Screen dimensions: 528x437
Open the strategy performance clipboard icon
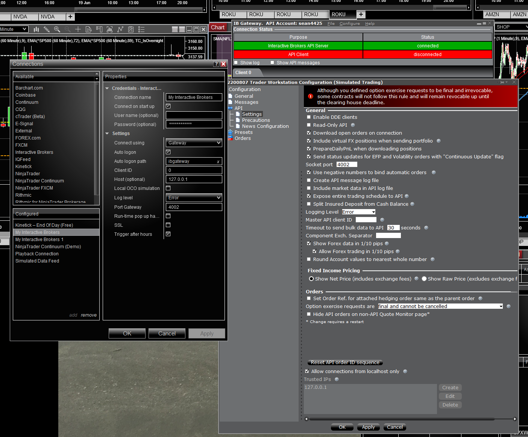click(131, 29)
